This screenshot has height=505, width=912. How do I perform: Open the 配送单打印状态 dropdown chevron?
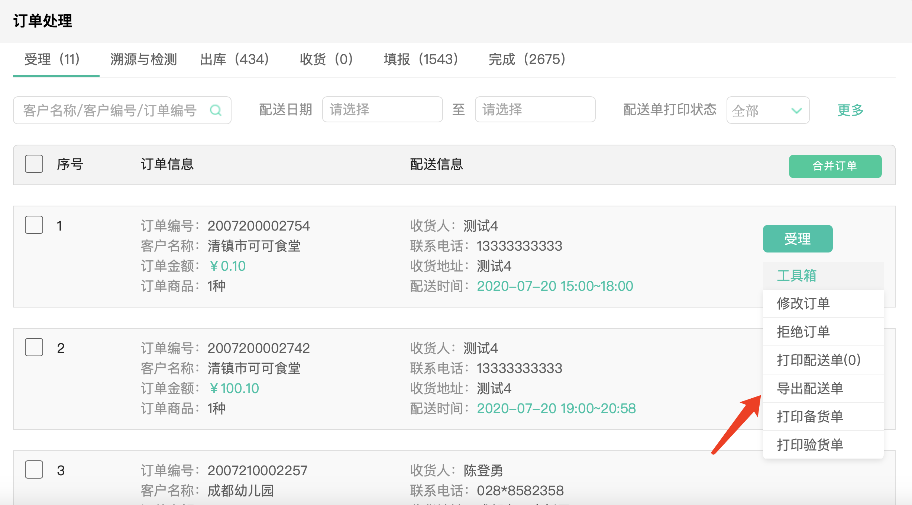pyautogui.click(x=796, y=110)
